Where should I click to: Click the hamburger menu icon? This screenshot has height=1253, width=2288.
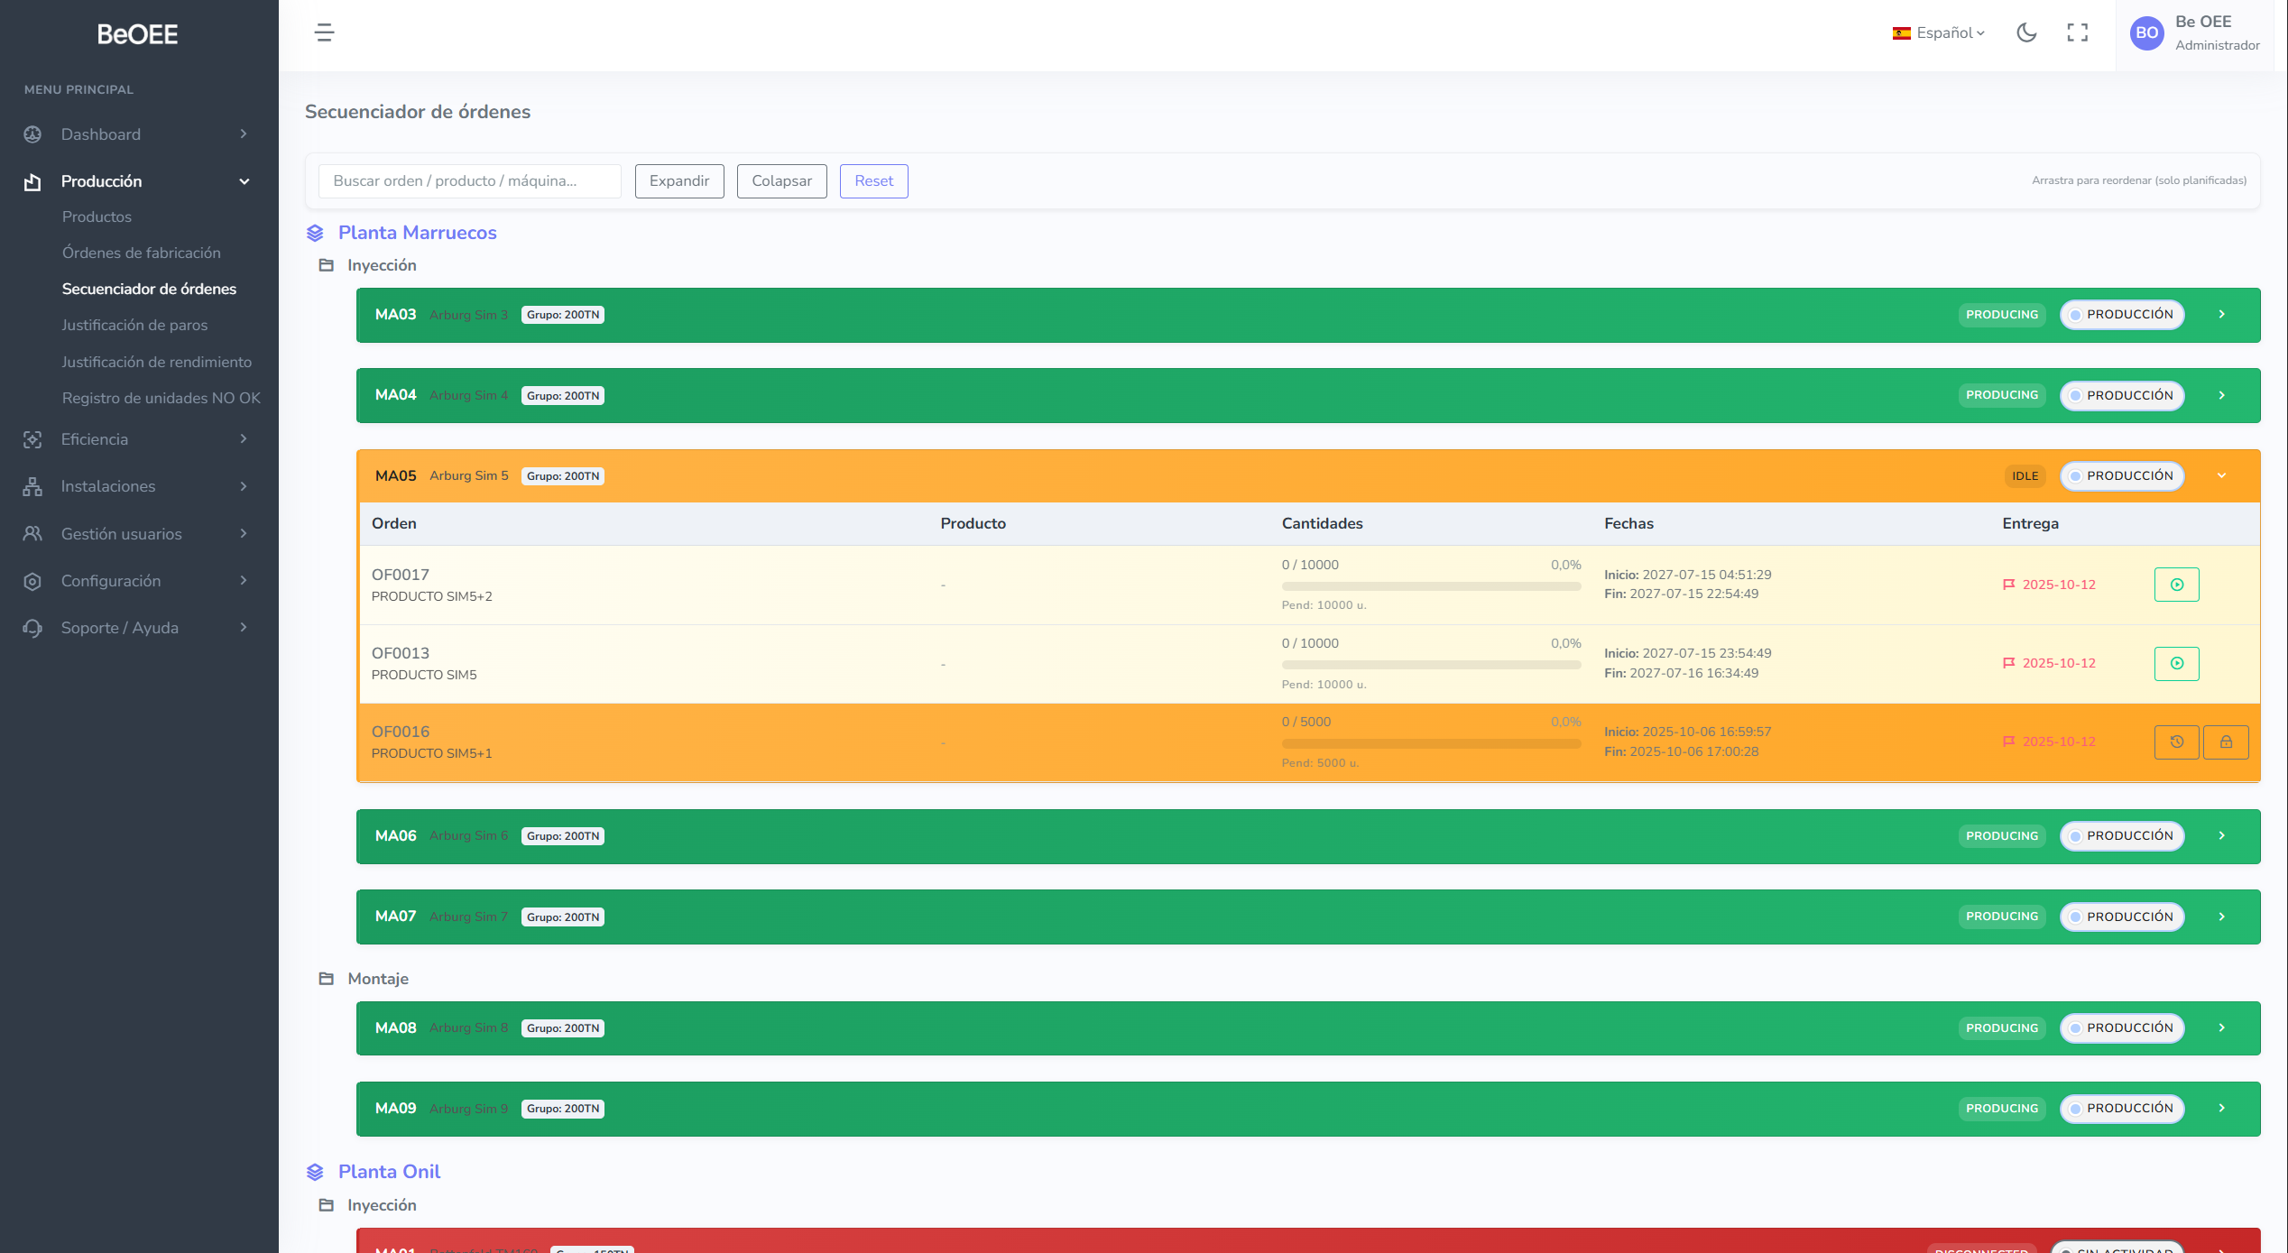[x=324, y=33]
